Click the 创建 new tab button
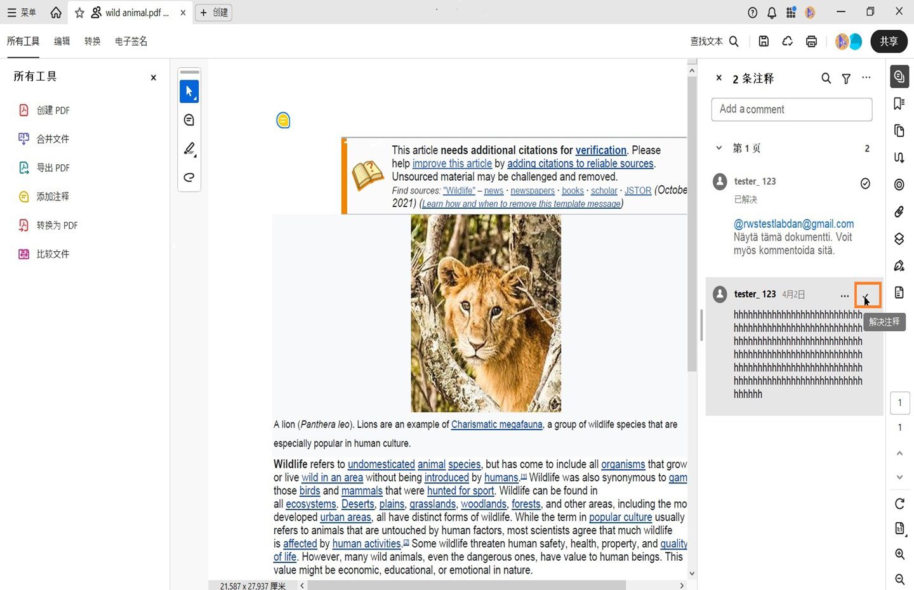Image resolution: width=914 pixels, height=590 pixels. pyautogui.click(x=213, y=13)
